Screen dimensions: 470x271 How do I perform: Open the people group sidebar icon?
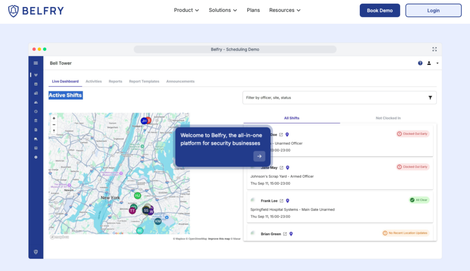tap(36, 102)
